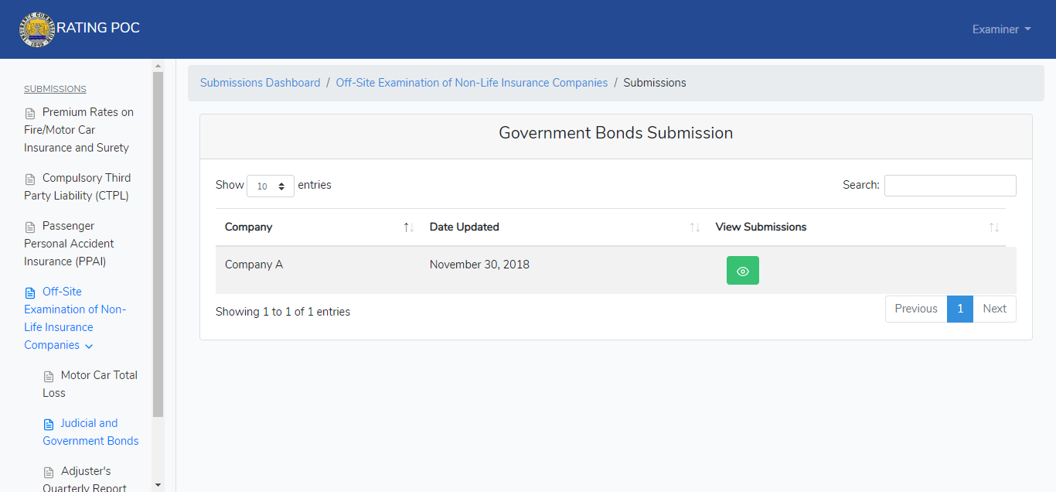Click blue document icon beside Off-Site Examination

[30, 292]
